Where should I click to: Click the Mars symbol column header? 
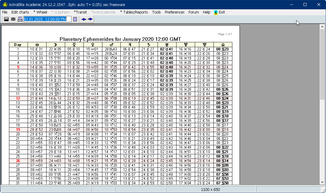click(111, 45)
